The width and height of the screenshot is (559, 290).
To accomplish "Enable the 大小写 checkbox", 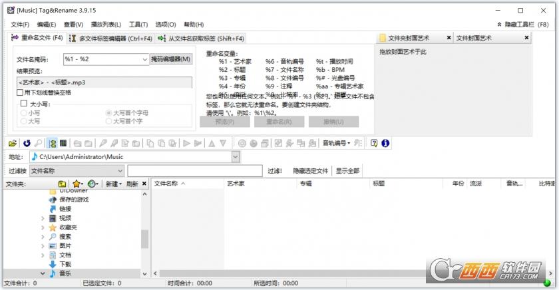I will click(x=24, y=103).
